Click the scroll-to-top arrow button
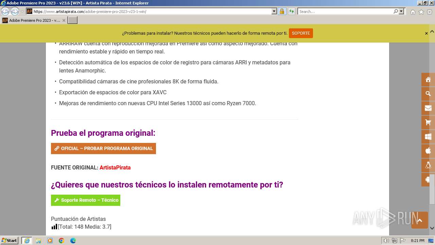Image resolution: width=435 pixels, height=245 pixels. pyautogui.click(x=420, y=220)
